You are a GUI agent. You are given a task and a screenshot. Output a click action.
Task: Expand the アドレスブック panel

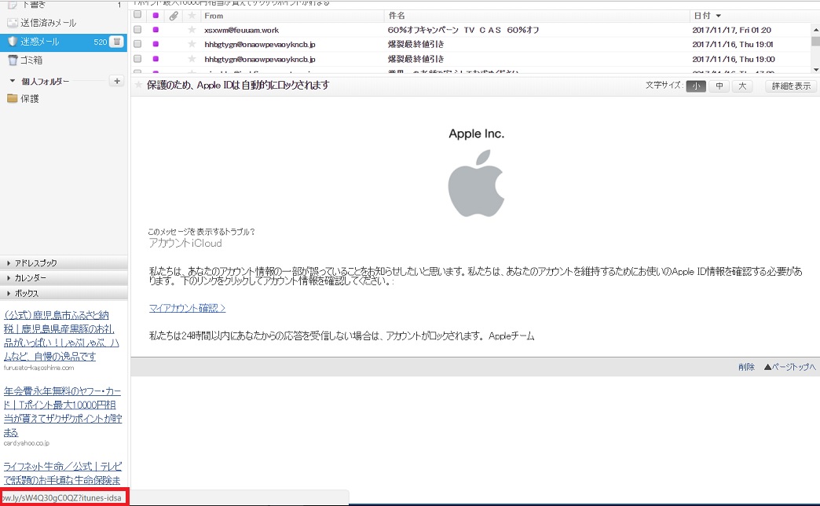pyautogui.click(x=35, y=263)
